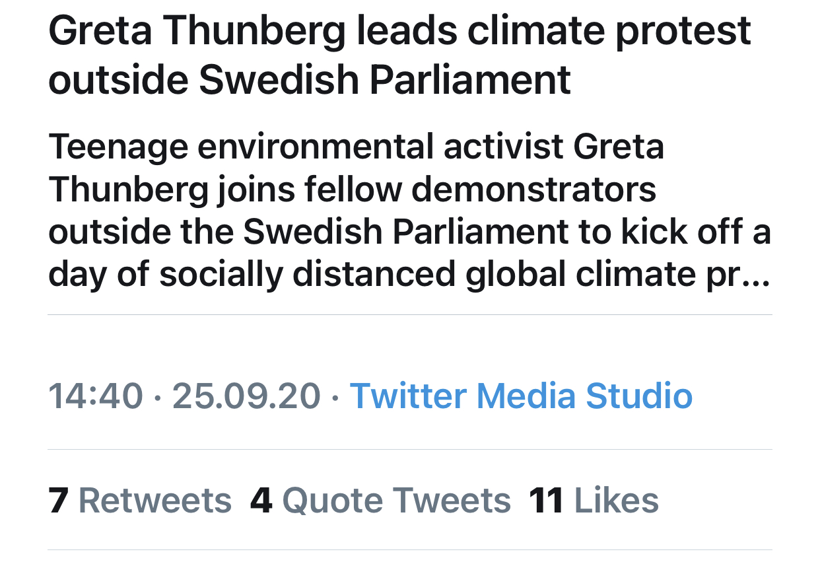Viewport: 820px width, 564px height.
Task: Click the description line 'Thunberg joins fellow demonstrators'
Action: (x=353, y=190)
